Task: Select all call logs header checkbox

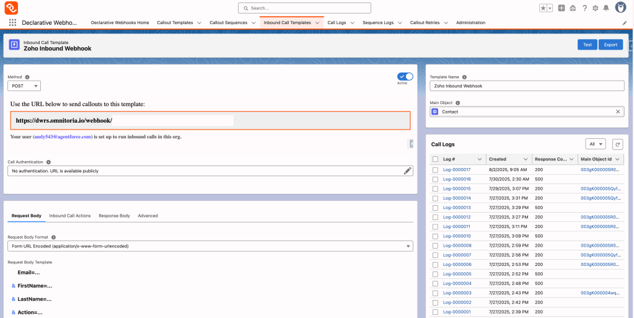Action: 435,159
